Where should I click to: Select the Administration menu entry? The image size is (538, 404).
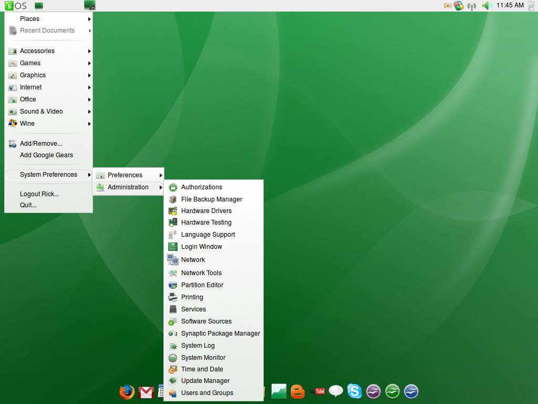pyautogui.click(x=129, y=187)
